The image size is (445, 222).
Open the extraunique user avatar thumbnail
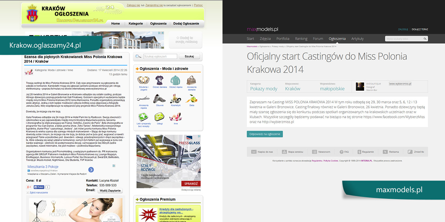pos(360,87)
